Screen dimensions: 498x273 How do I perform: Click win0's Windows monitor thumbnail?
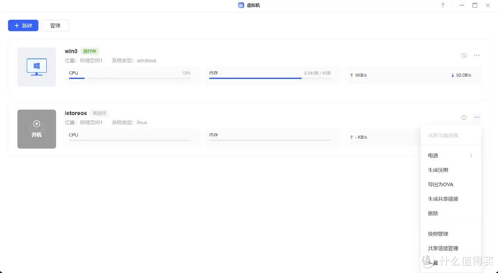point(36,67)
